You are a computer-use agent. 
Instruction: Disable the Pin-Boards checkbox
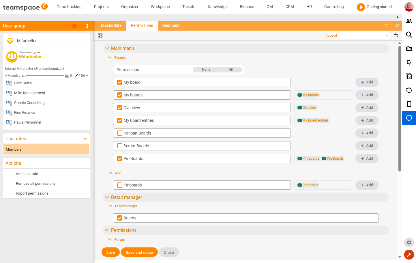point(120,158)
